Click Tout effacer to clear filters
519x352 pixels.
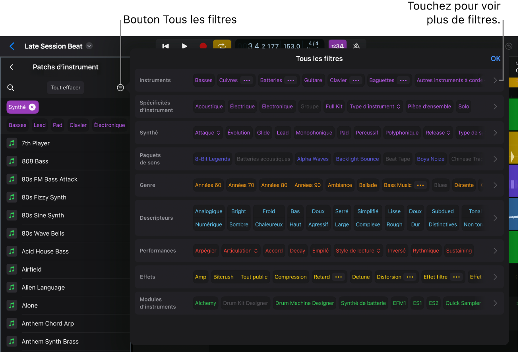(66, 87)
